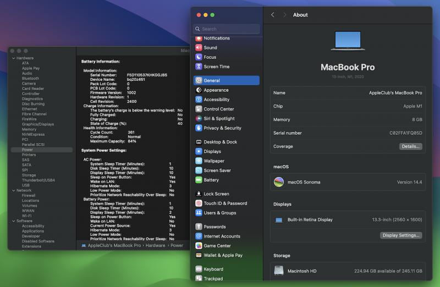Click Maximum Capacity value 84%
This screenshot has height=287, width=440.
click(132, 141)
